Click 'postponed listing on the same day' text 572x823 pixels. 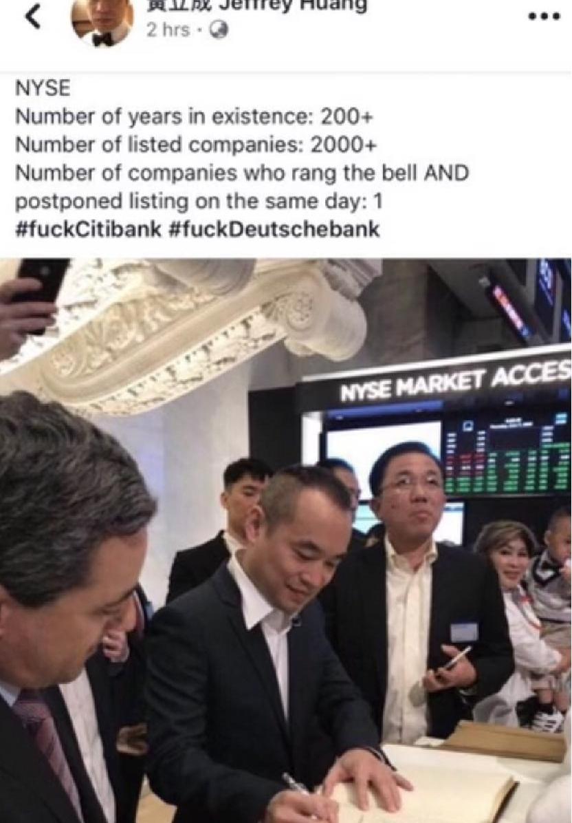pyautogui.click(x=199, y=202)
